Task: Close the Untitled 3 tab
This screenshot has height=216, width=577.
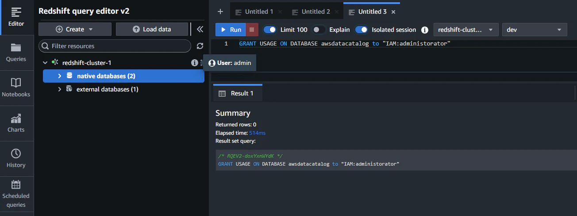Action: click(393, 12)
